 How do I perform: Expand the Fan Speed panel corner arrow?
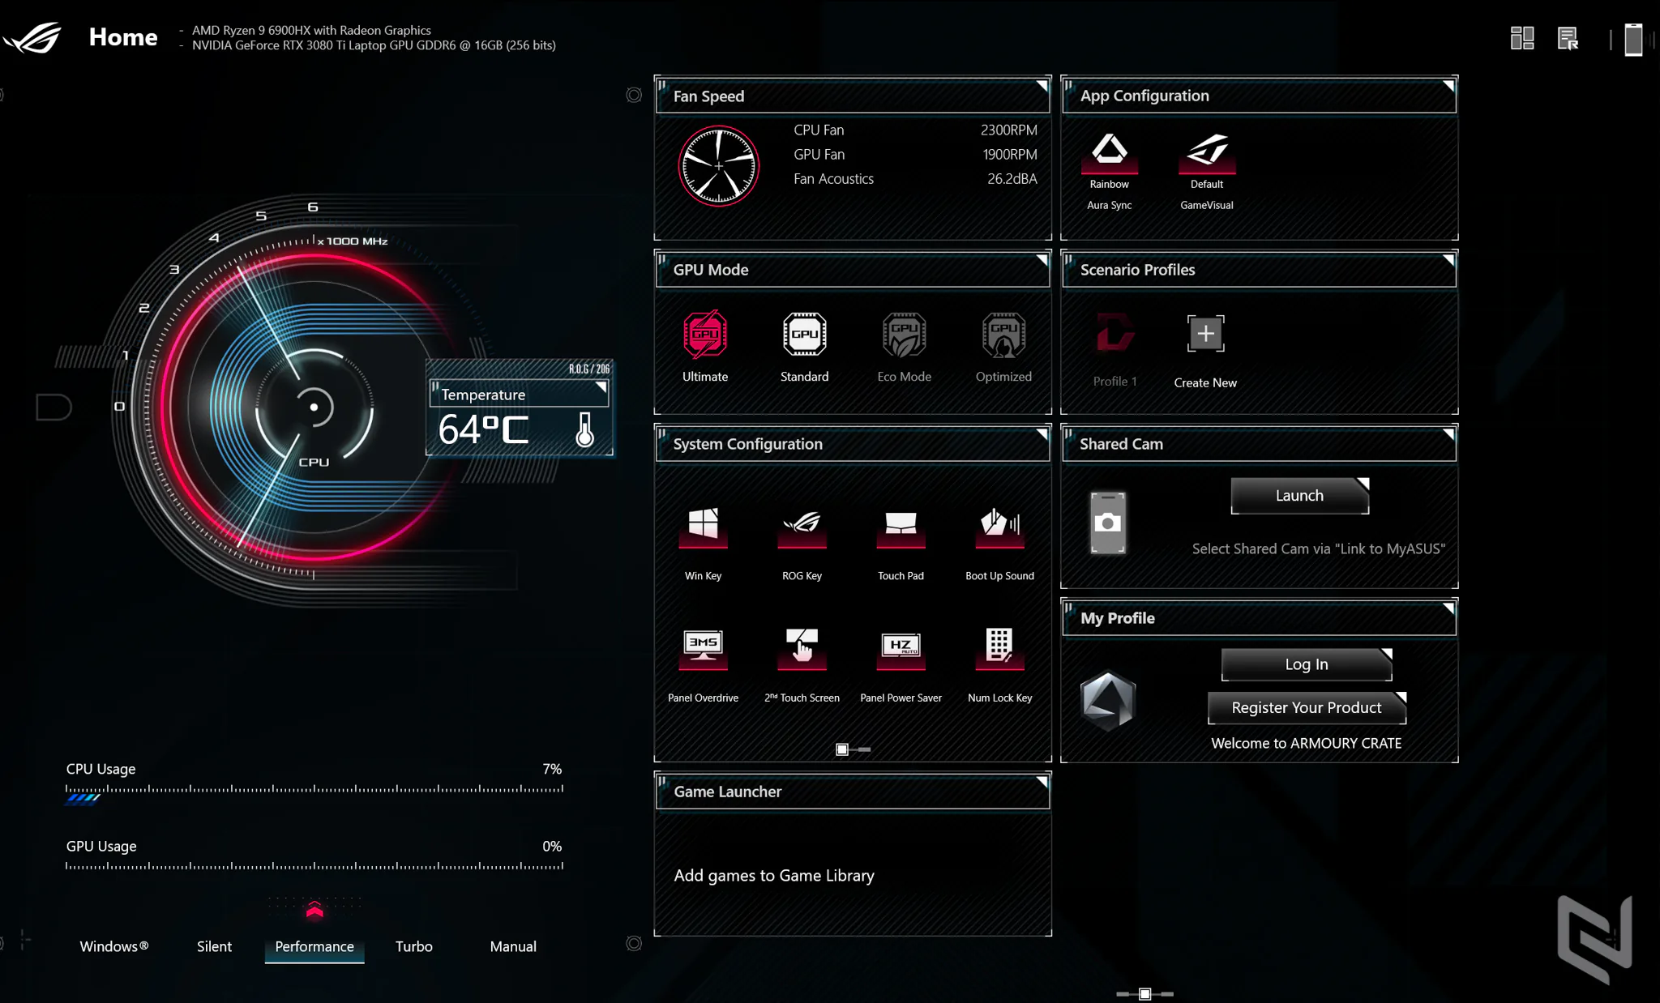(1042, 86)
